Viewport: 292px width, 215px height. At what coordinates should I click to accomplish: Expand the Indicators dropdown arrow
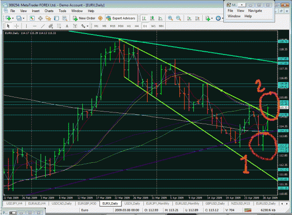[x=212, y=18]
